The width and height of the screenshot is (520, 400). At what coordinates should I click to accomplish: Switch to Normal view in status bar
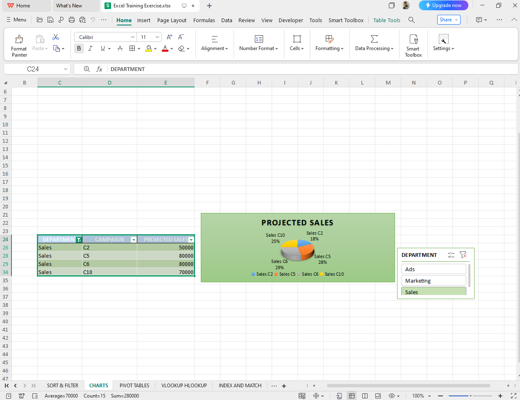pos(352,396)
